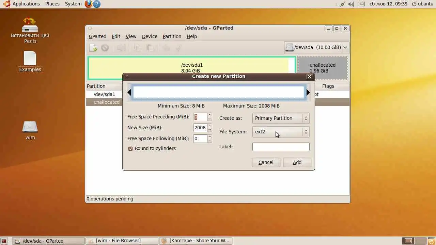This screenshot has width=436, height=245.
Task: Toggle the Round to cylinders checkbox
Action: (130, 149)
